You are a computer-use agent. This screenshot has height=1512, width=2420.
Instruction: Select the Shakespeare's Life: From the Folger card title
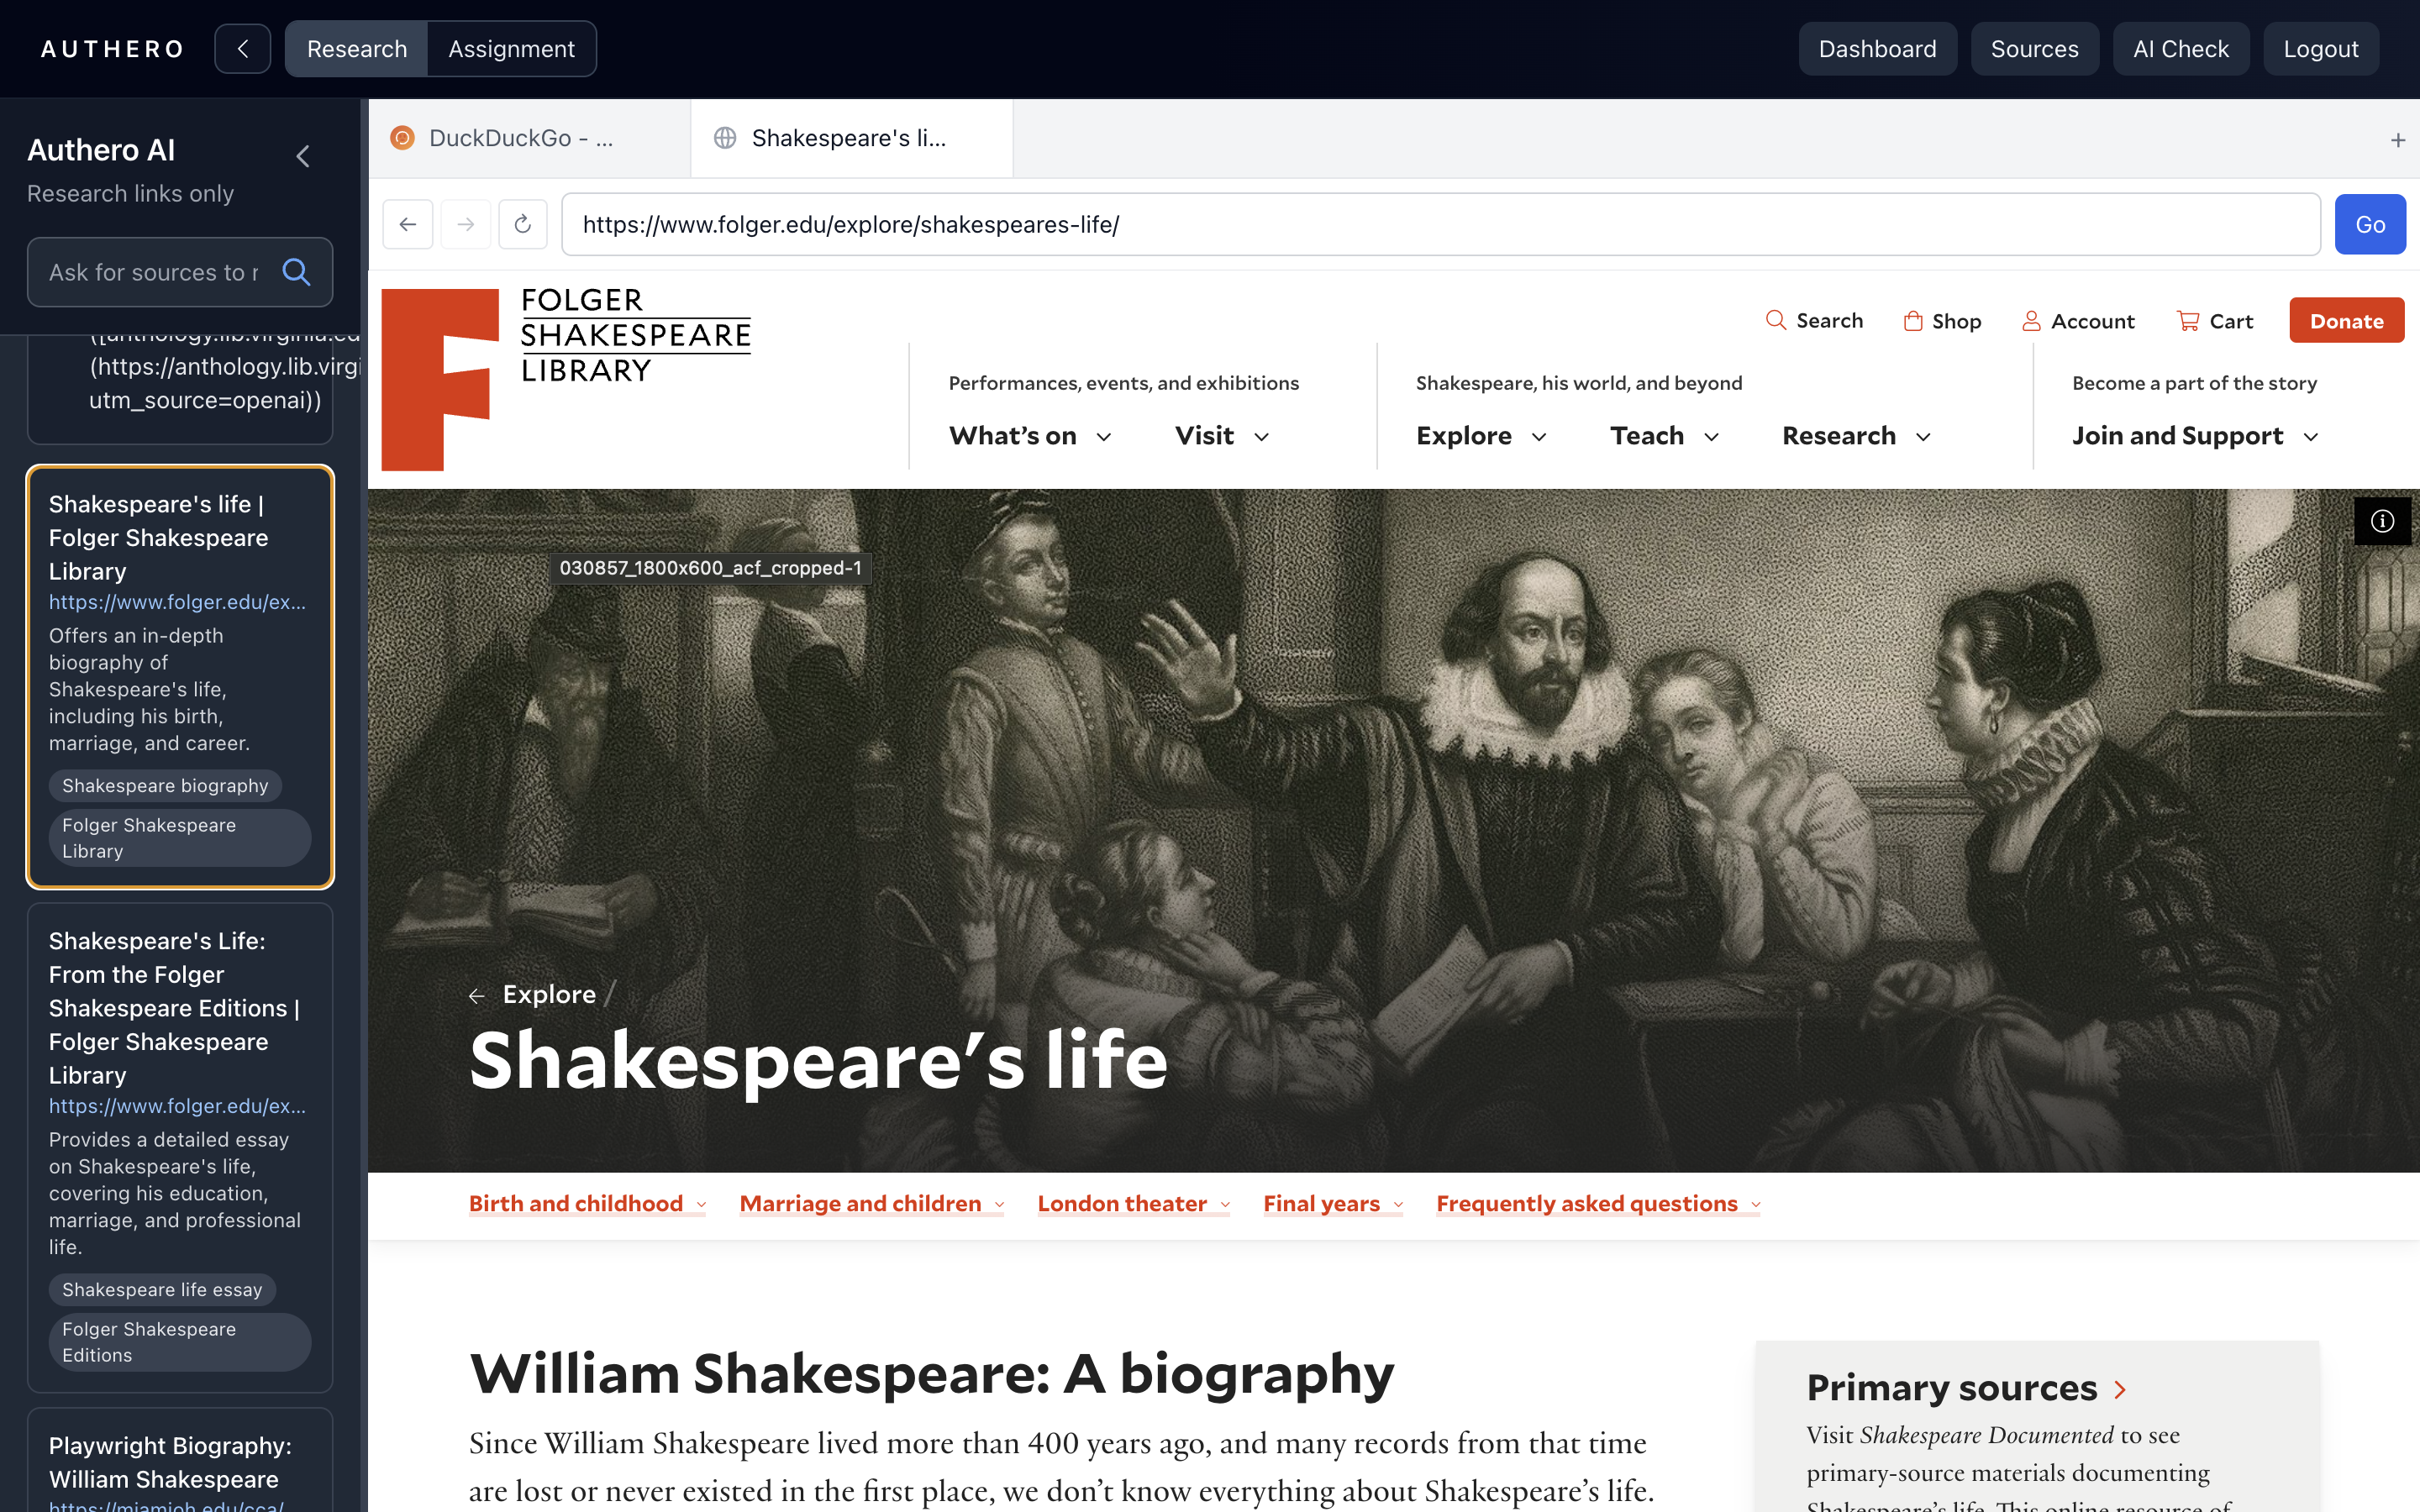(x=175, y=1008)
